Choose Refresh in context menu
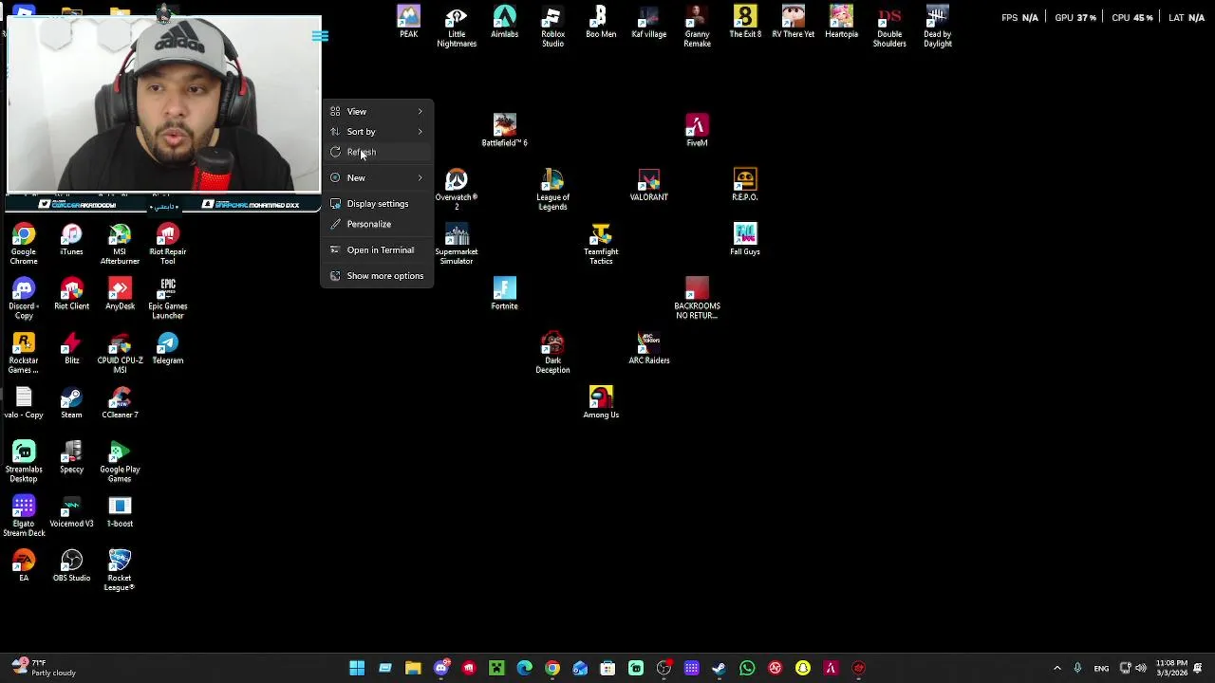1215x683 pixels. [377, 152]
